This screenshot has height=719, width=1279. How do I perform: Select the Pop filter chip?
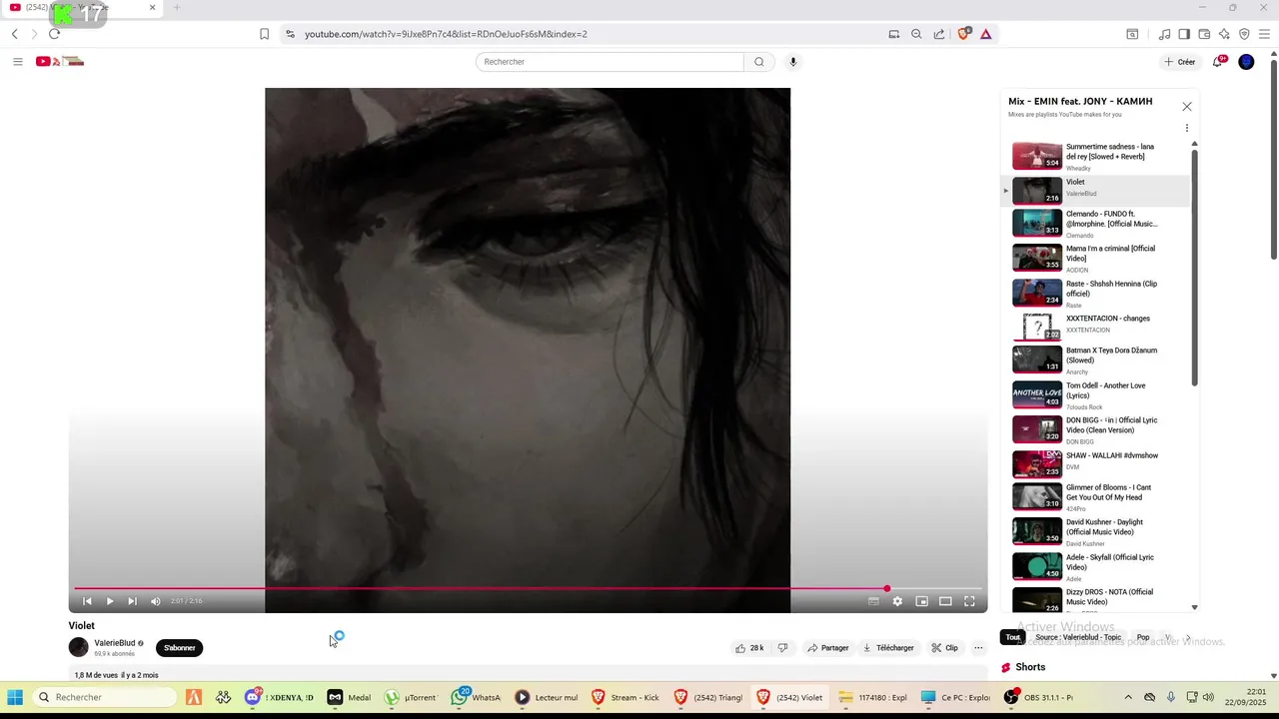coord(1143,637)
